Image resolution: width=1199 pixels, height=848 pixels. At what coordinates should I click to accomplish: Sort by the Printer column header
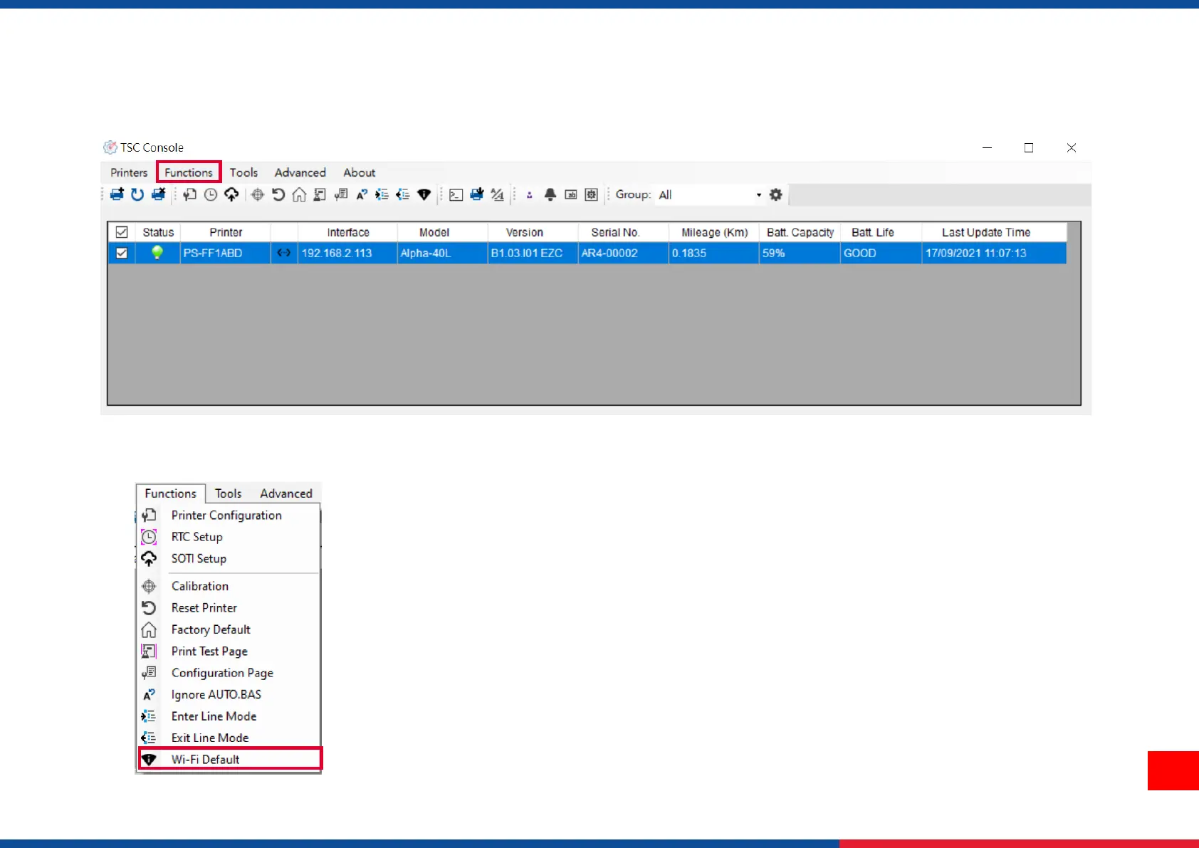226,232
